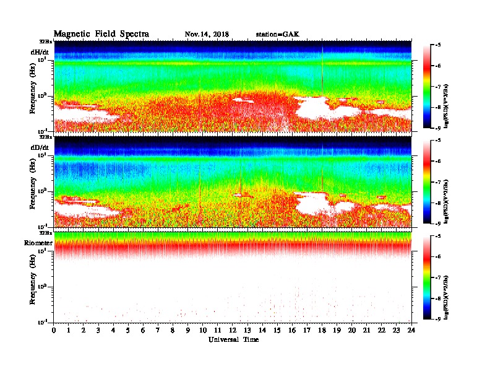Click hour 12 on the Universal Time axis

coord(233,331)
